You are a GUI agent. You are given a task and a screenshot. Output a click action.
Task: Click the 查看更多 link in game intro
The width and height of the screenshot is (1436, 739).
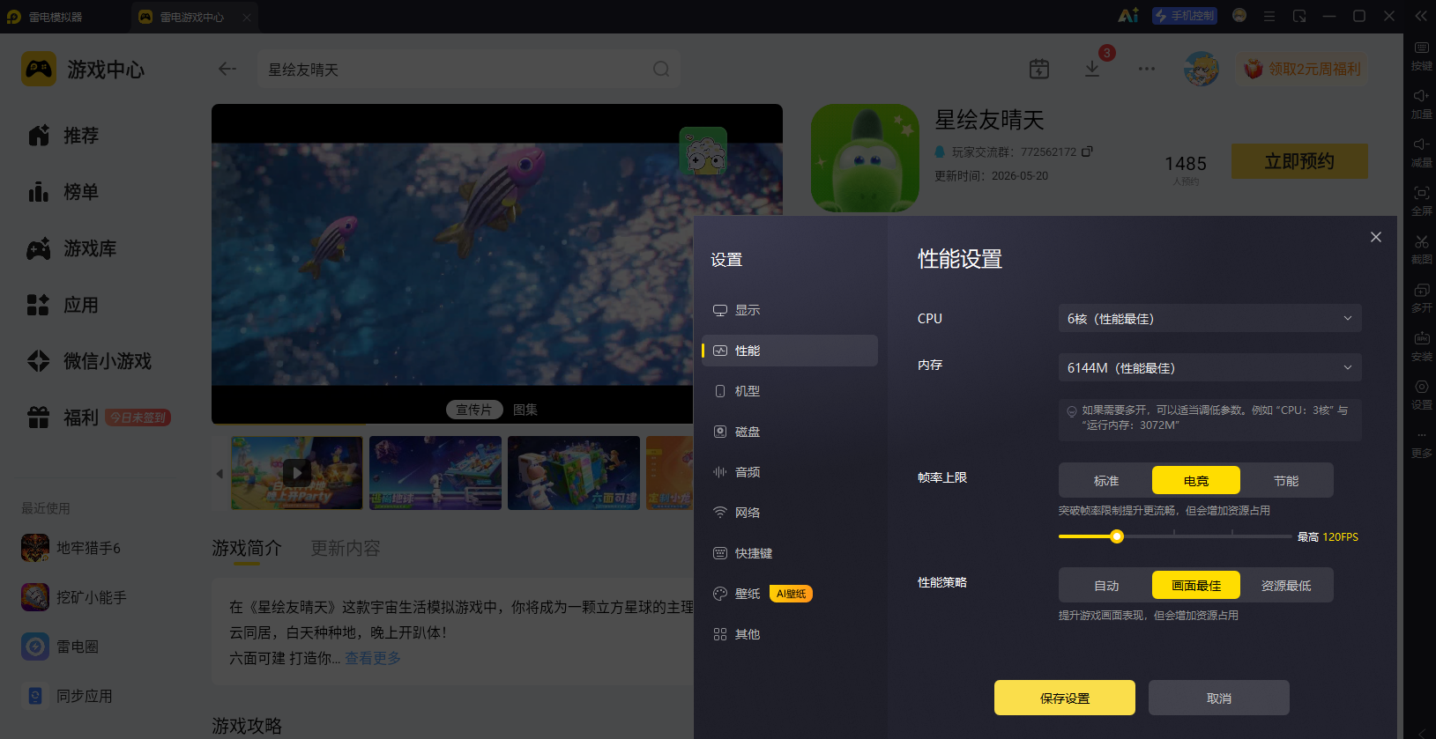coord(373,658)
